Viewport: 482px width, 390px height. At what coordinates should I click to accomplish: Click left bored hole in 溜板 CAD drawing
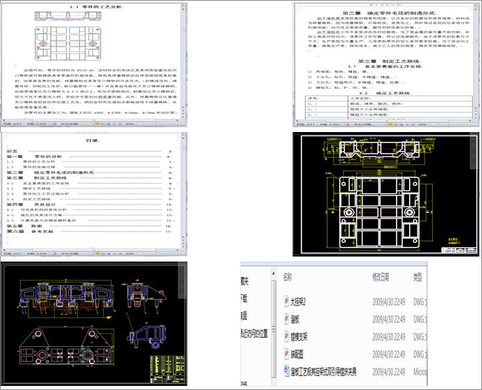(349, 212)
